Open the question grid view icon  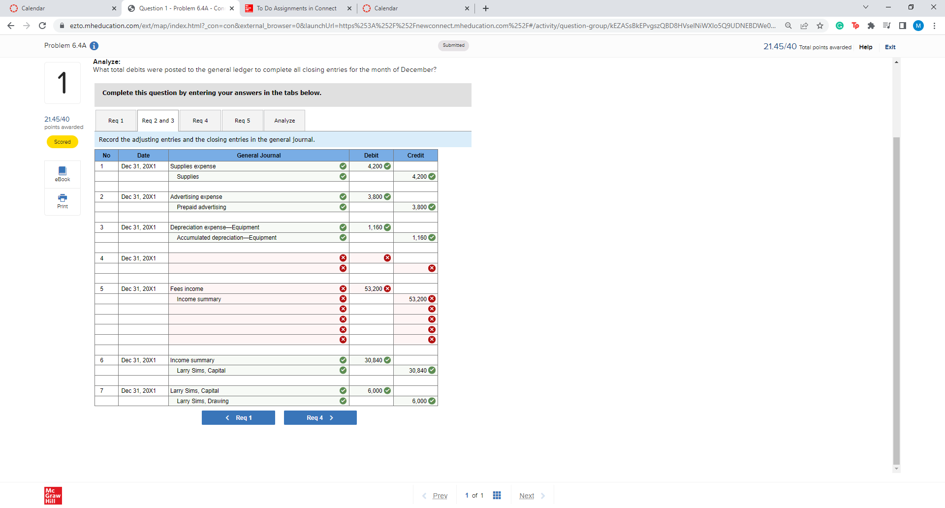coord(497,495)
